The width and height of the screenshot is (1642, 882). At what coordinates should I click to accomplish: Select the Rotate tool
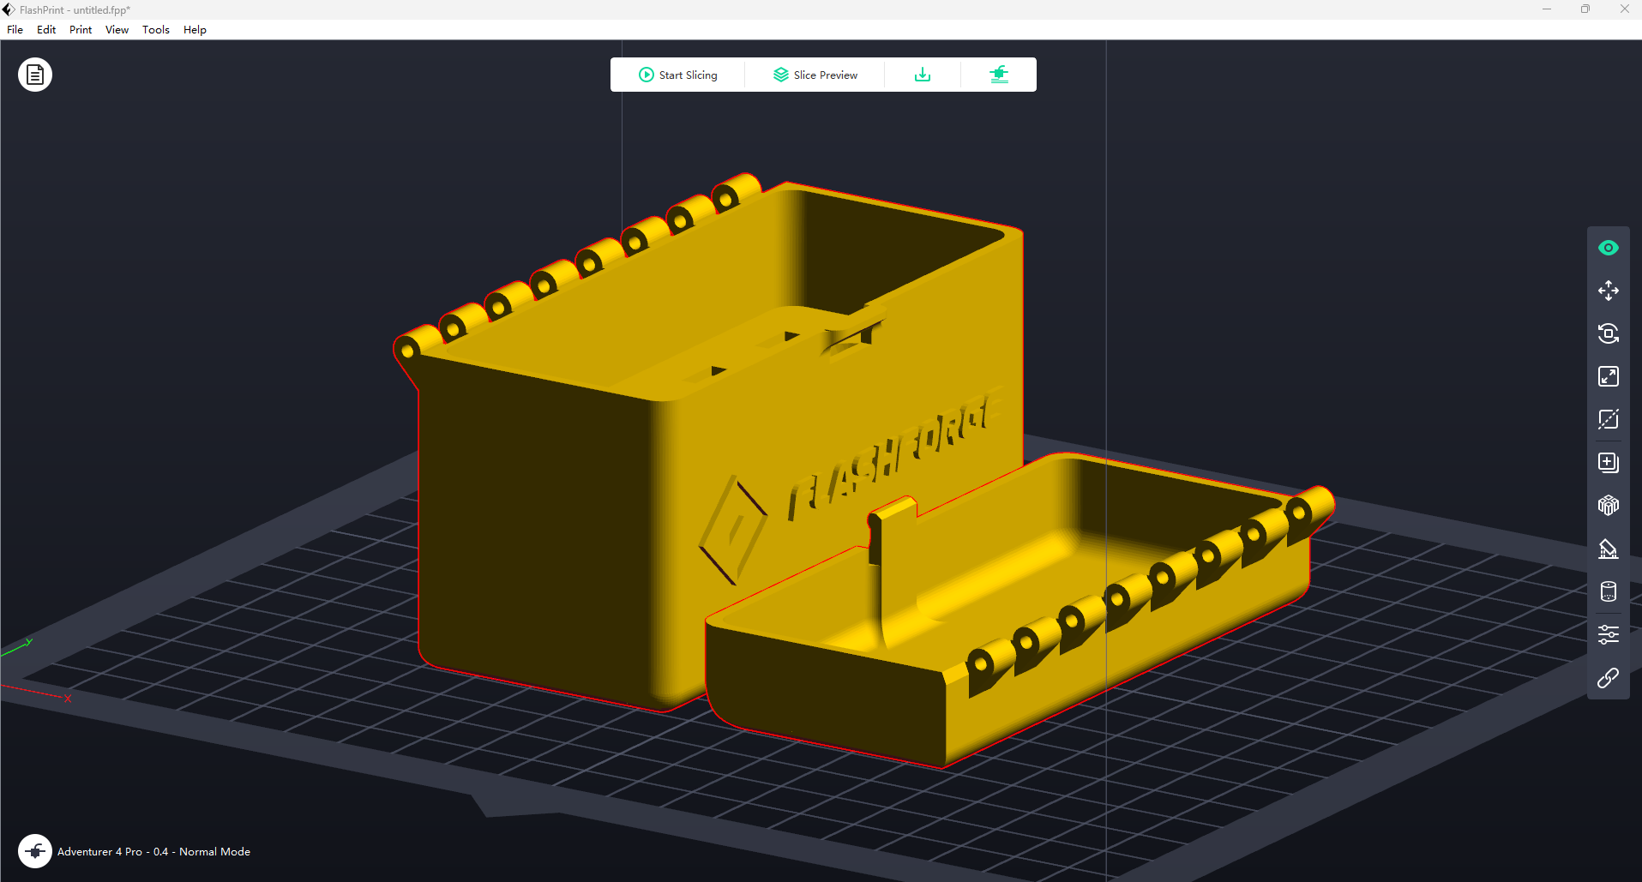(x=1608, y=333)
